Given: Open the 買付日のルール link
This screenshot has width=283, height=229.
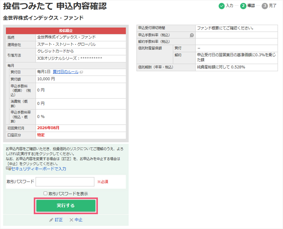Looking at the screenshot, I should (66, 72).
